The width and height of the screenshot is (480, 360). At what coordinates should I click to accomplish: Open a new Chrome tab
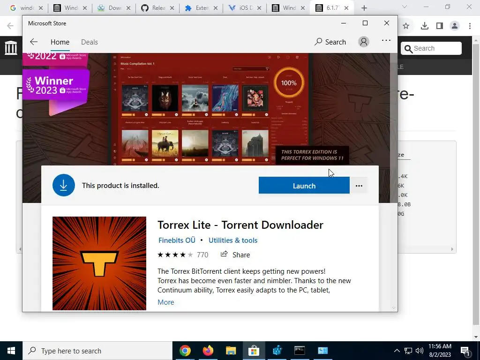364,8
